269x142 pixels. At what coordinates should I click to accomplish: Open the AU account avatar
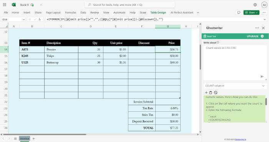(x=264, y=5)
